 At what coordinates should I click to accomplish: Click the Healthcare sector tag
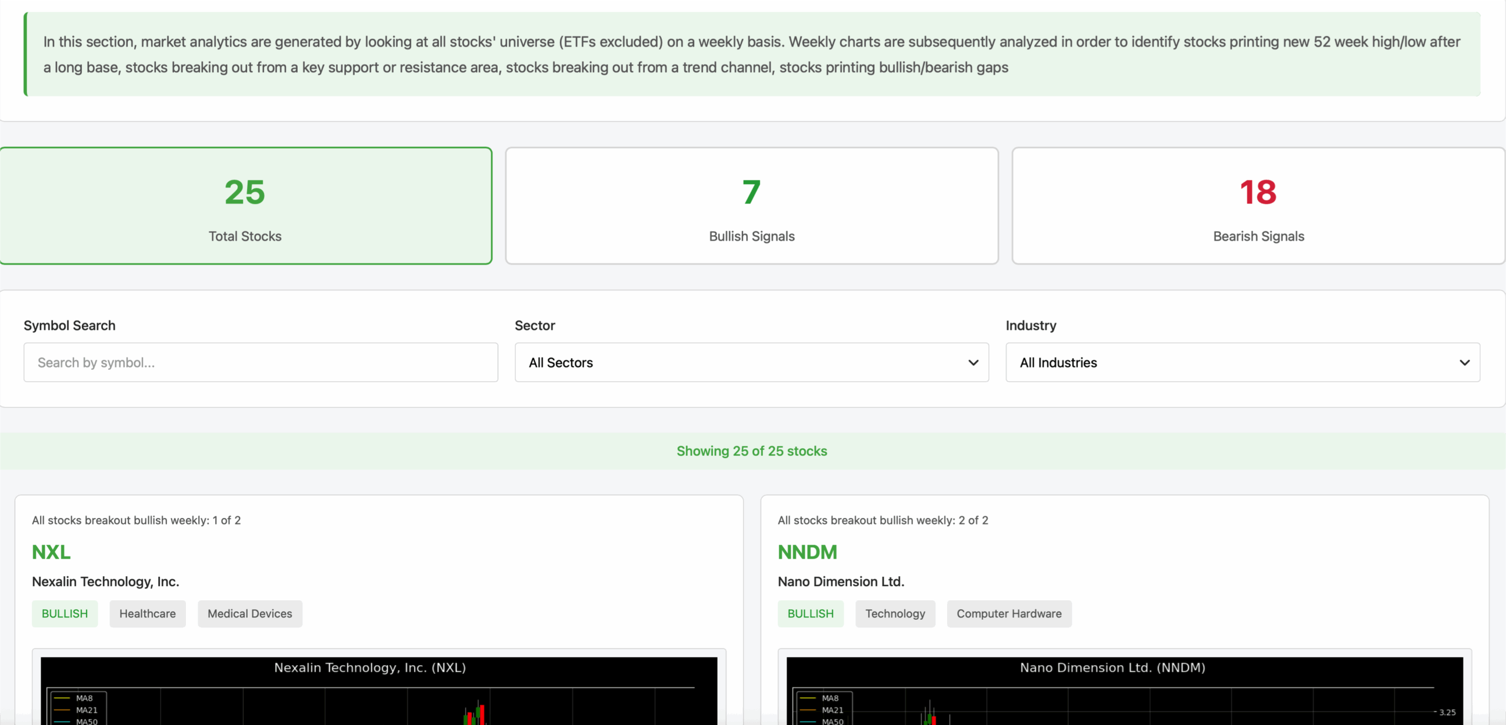coord(147,613)
